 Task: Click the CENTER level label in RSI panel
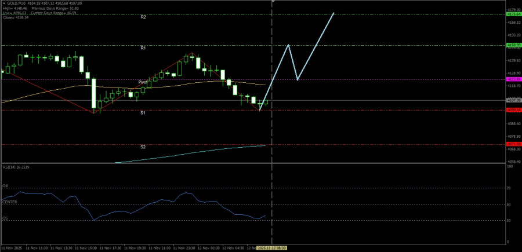pos(9,202)
